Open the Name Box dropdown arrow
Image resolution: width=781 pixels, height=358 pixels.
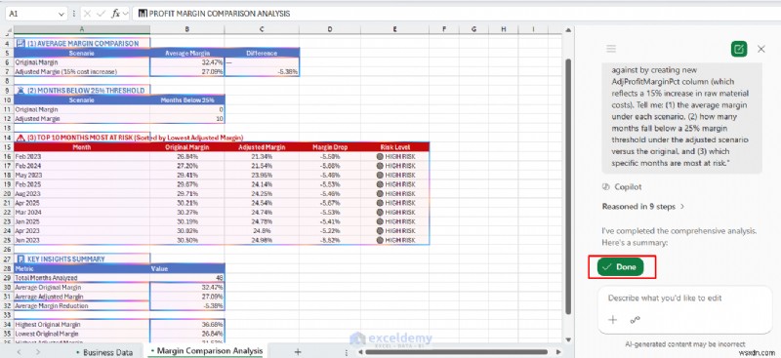[61, 14]
